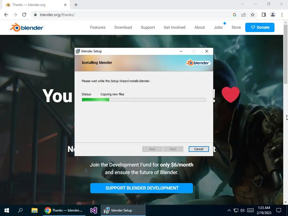The image size is (288, 216).
Task: Click the Google icon in the address bar
Action: (234, 15)
